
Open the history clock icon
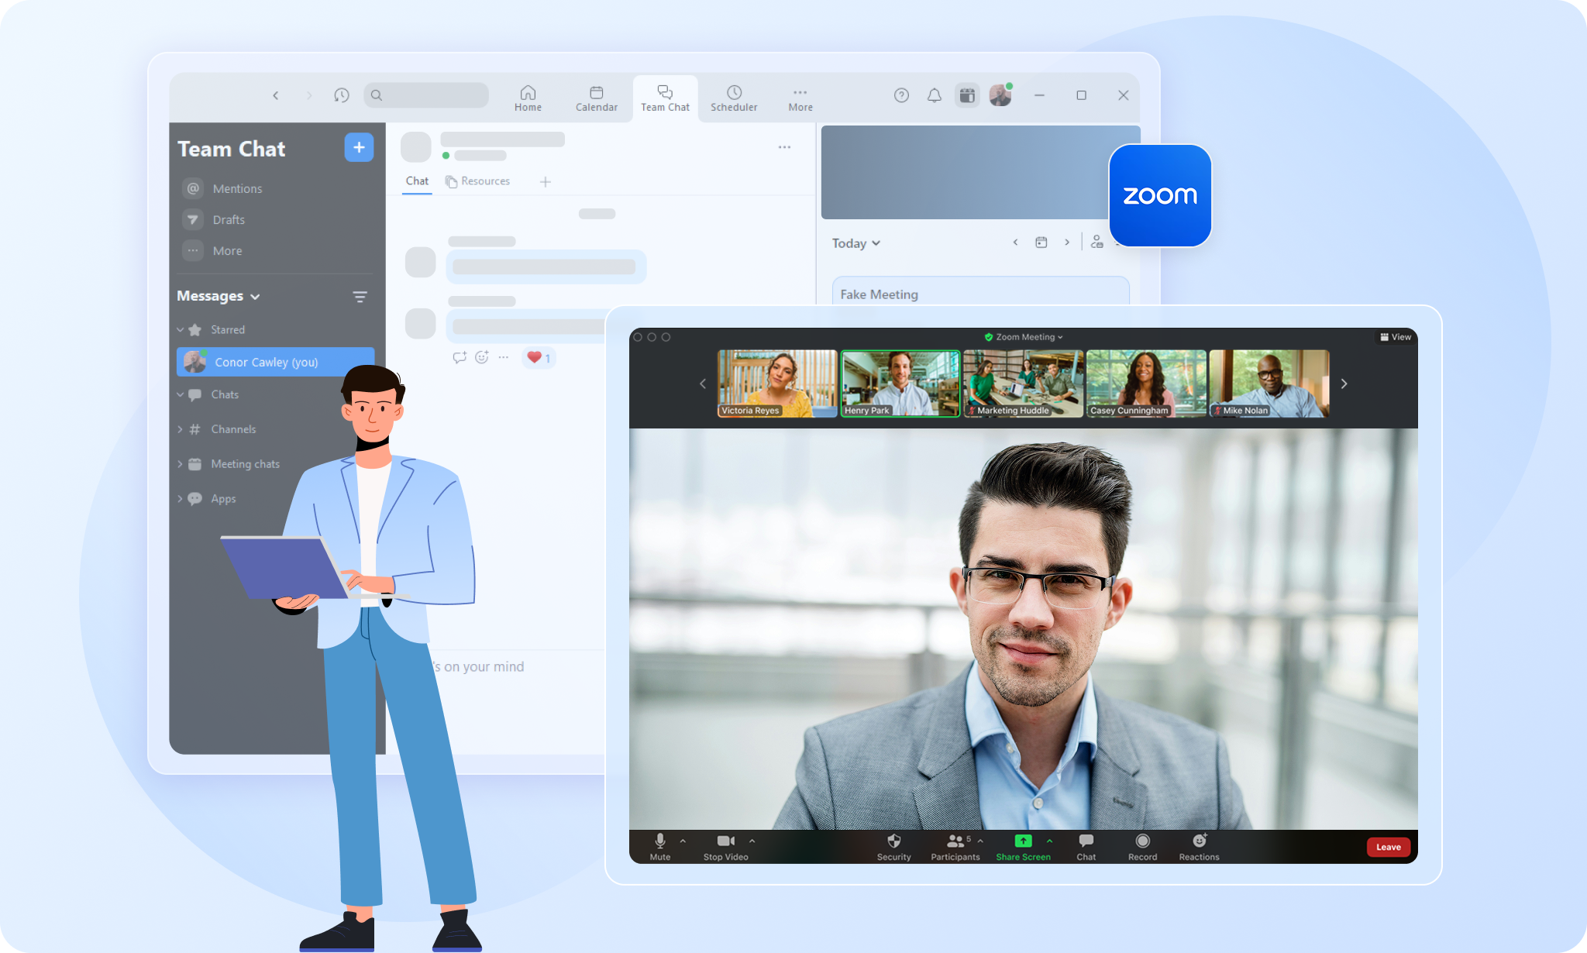(x=342, y=95)
